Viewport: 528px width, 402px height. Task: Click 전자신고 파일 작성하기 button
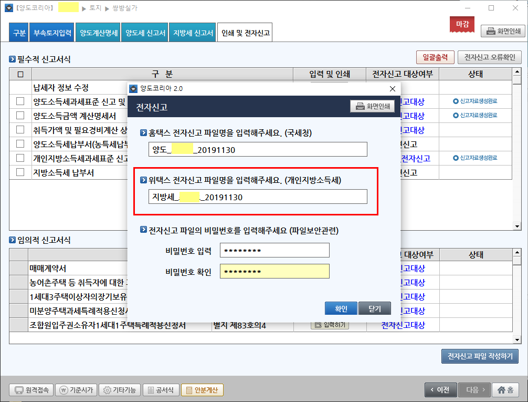tap(480, 356)
